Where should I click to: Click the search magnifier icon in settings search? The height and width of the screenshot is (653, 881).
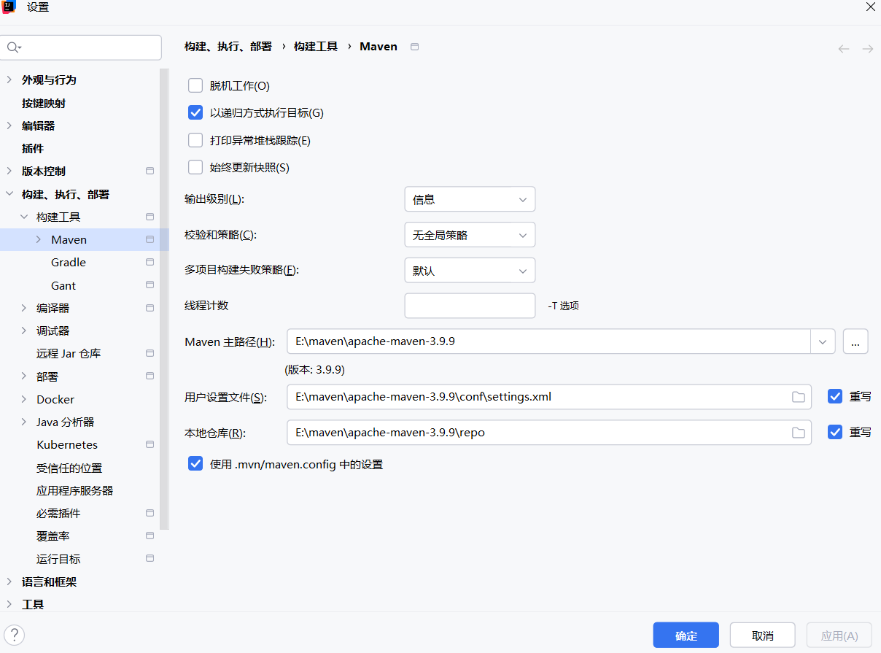13,47
